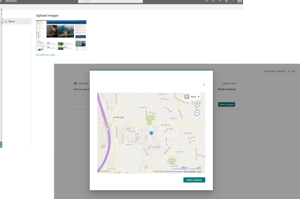The width and height of the screenshot is (300, 199).
Task: Select the Upload tab in left pane
Action: click(17, 21)
